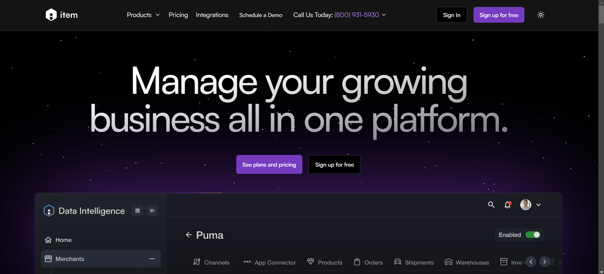Click the Home icon in the sidebar
The width and height of the screenshot is (604, 274).
[x=48, y=240]
